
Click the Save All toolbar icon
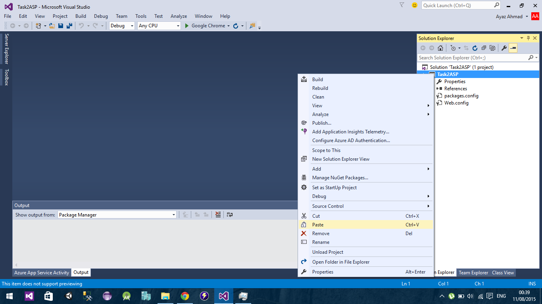69,26
